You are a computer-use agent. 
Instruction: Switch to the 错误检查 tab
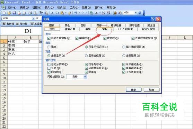pyautogui.click(x=116, y=26)
